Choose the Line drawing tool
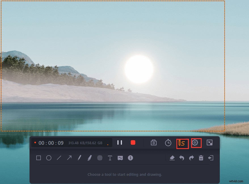Viewport: 249px width, 184px height. coord(59,158)
